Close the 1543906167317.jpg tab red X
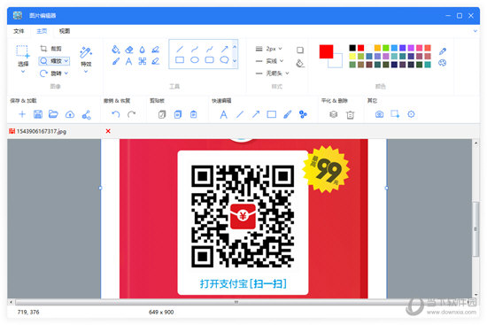Screen dimensions: 487x325 pyautogui.click(x=108, y=131)
